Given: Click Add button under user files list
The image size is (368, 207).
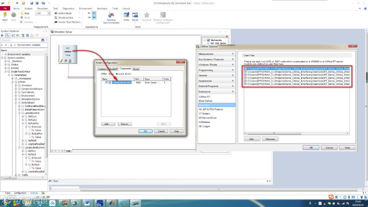Looking at the screenshot, I should 252,139.
